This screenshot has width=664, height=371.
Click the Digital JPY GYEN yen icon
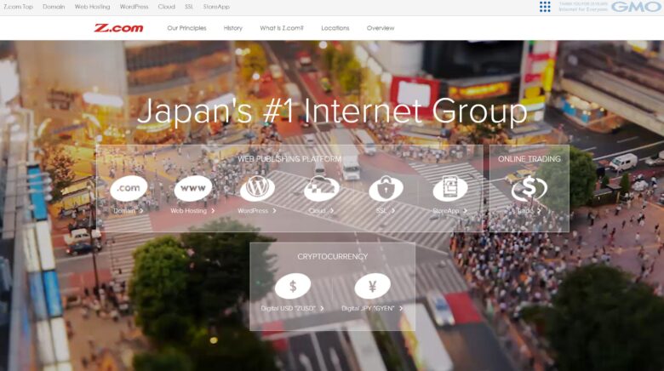pos(372,286)
